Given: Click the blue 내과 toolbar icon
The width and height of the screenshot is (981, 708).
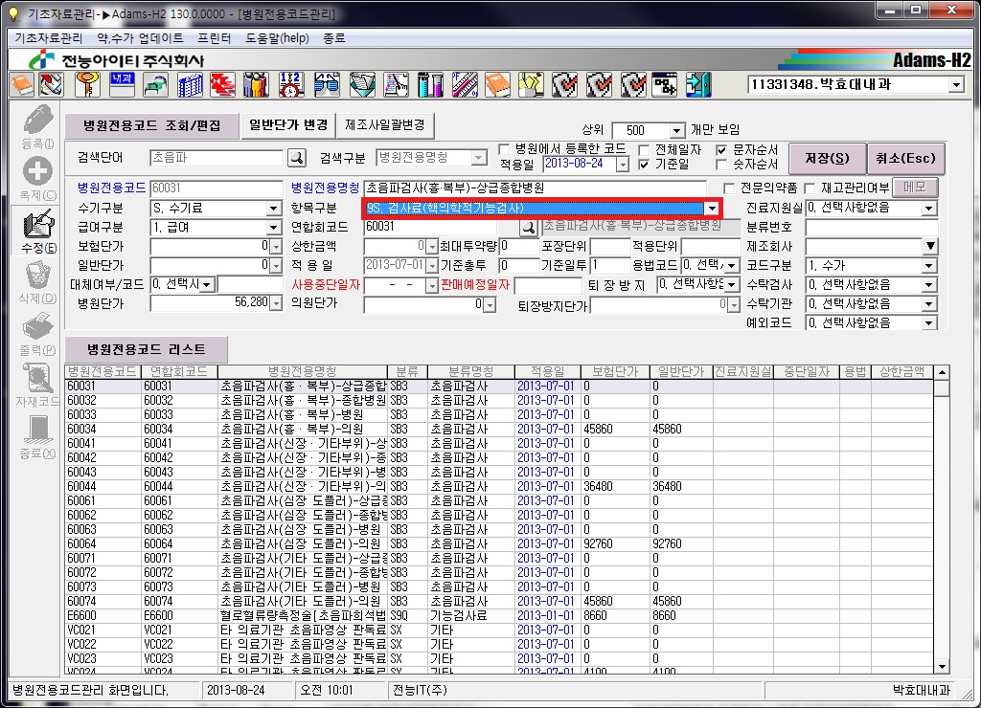Looking at the screenshot, I should point(122,83).
